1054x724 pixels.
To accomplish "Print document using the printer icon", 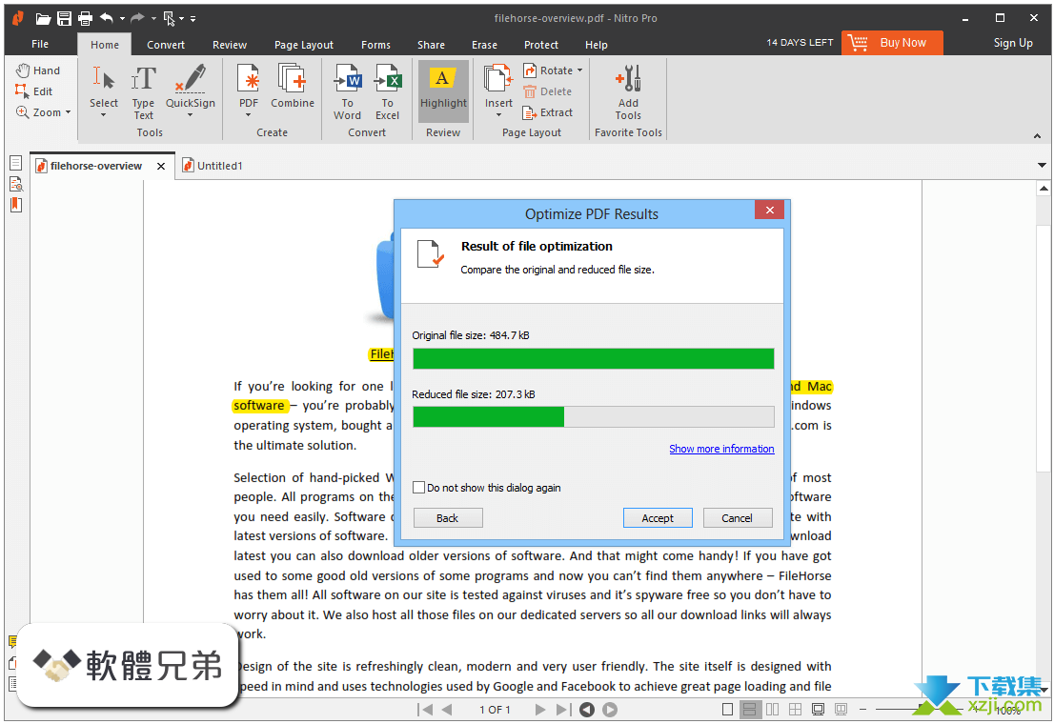I will 85,18.
